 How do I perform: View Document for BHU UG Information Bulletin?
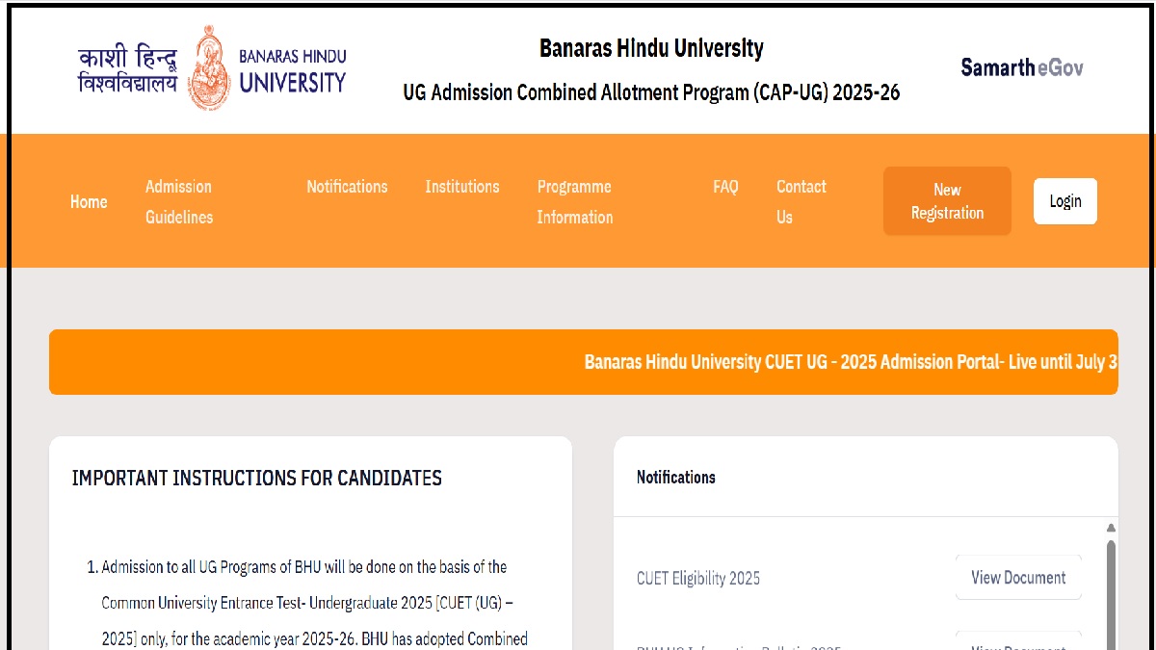[1018, 643]
